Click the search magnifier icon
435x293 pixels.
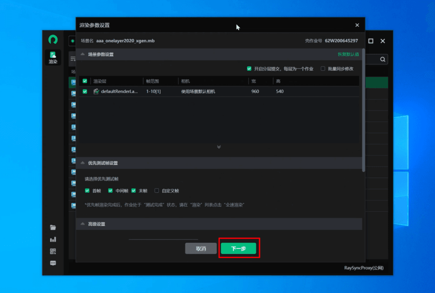[x=382, y=59]
